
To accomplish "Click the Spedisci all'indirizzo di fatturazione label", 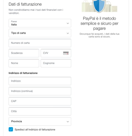I will click(35, 130).
